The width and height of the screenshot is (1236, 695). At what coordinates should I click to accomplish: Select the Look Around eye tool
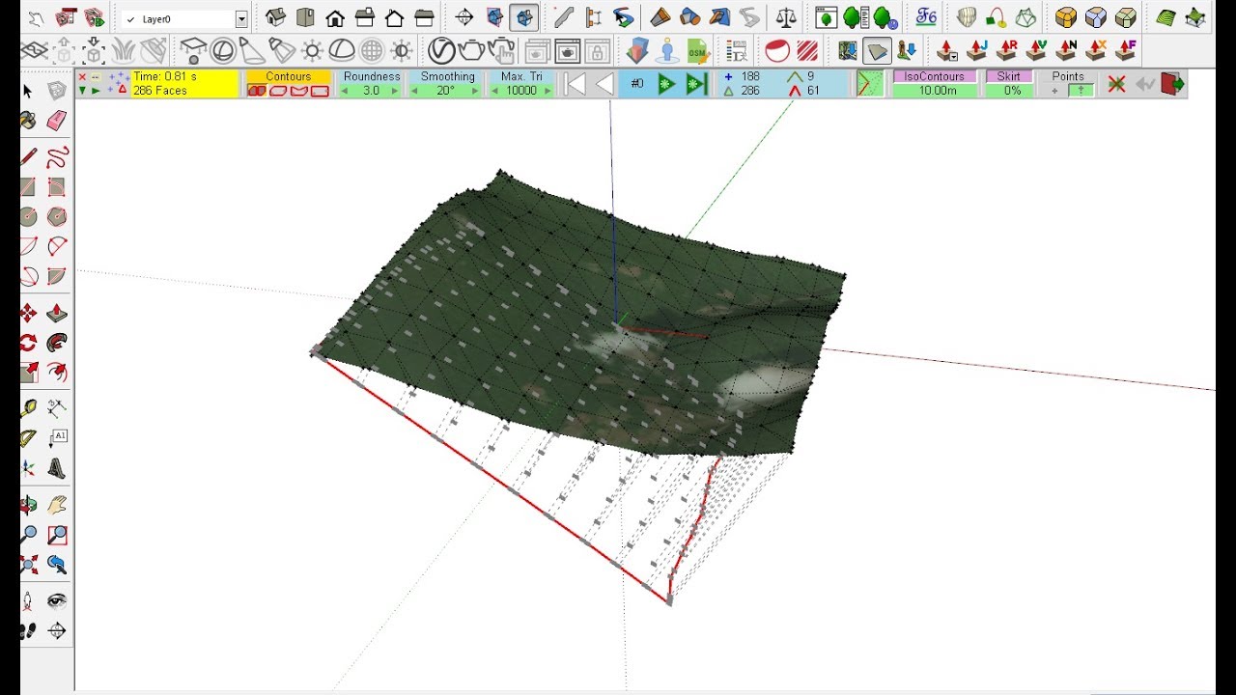point(57,600)
